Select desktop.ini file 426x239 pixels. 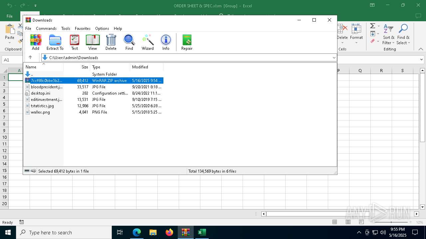94,93
